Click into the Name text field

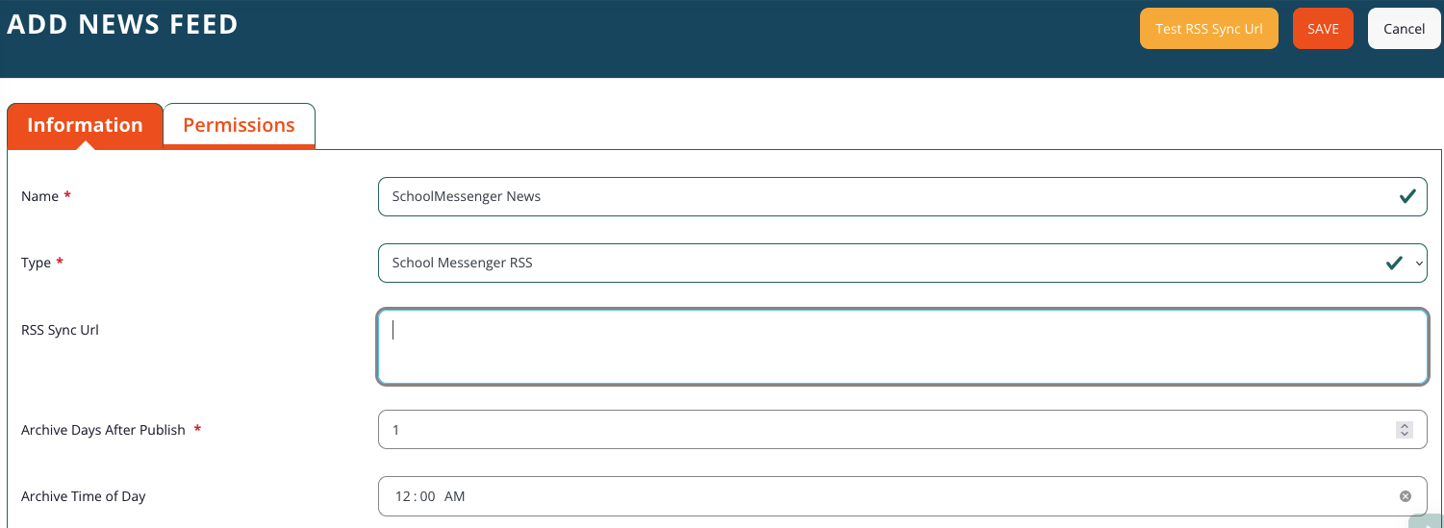866,196
